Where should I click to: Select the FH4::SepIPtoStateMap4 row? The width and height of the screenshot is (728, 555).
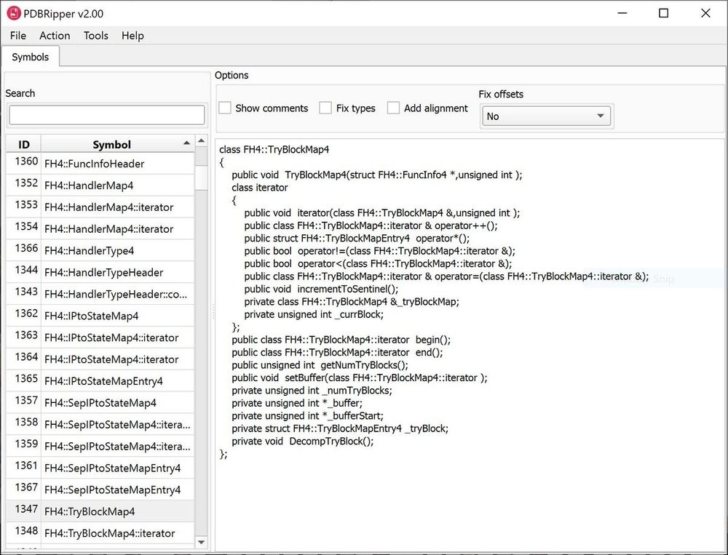(x=100, y=403)
